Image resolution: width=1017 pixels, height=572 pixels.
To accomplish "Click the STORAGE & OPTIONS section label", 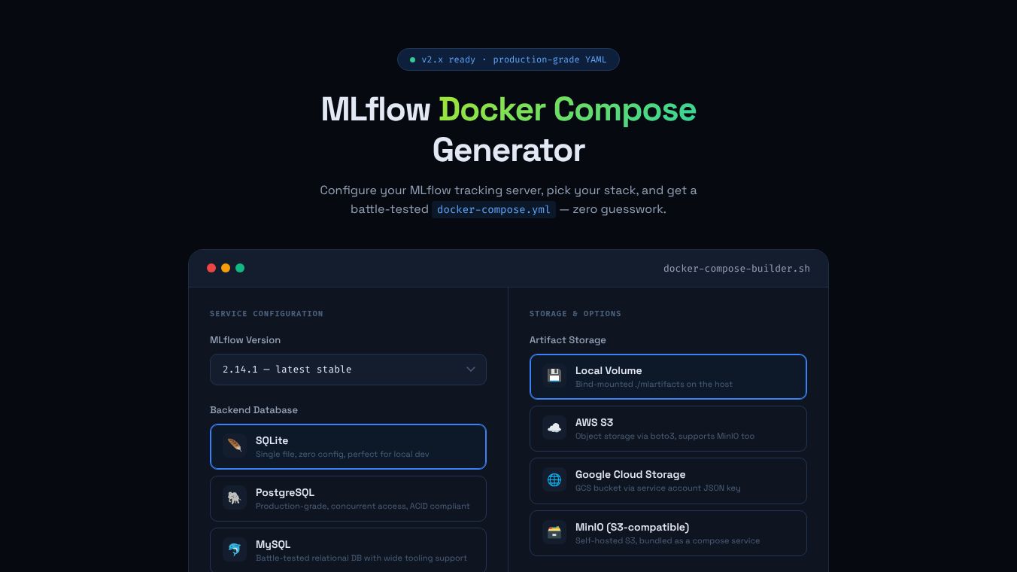I will click(575, 314).
